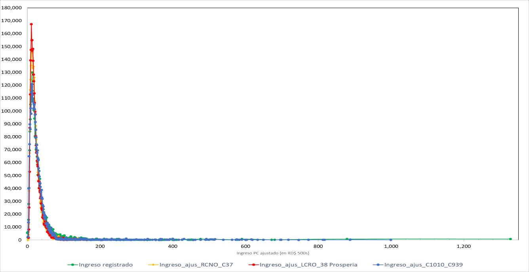Click the y-axis label 30,000
This screenshot has width=529, height=272.
pos(13,201)
